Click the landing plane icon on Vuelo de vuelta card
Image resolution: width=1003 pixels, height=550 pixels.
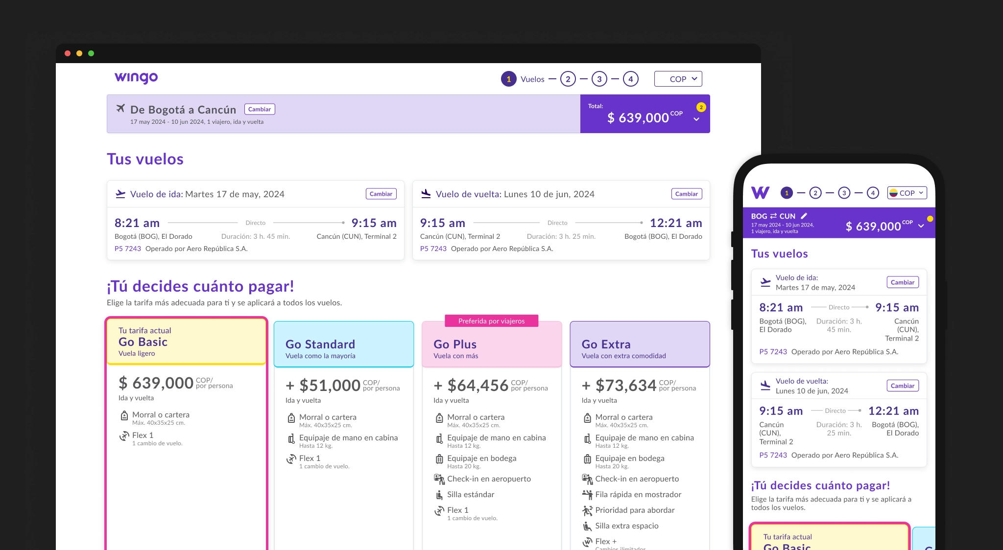426,194
